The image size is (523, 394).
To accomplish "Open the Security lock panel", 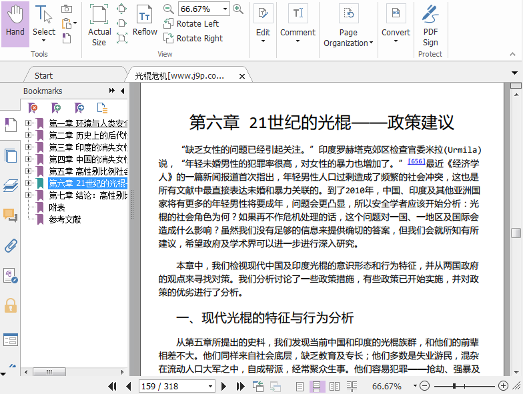I will (11, 305).
